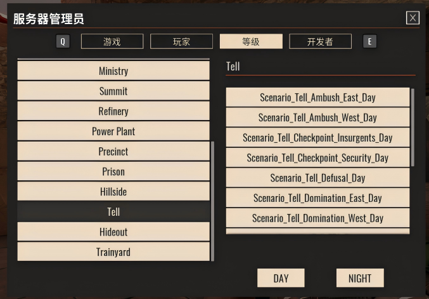Select Power Plant from the map list

point(113,131)
